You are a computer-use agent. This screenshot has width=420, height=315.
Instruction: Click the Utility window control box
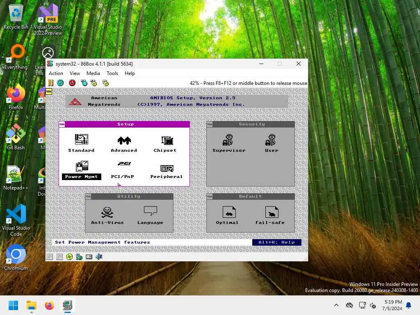[x=88, y=196]
